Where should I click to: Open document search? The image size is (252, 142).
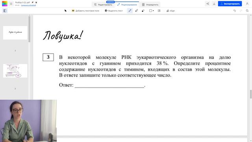point(247,11)
